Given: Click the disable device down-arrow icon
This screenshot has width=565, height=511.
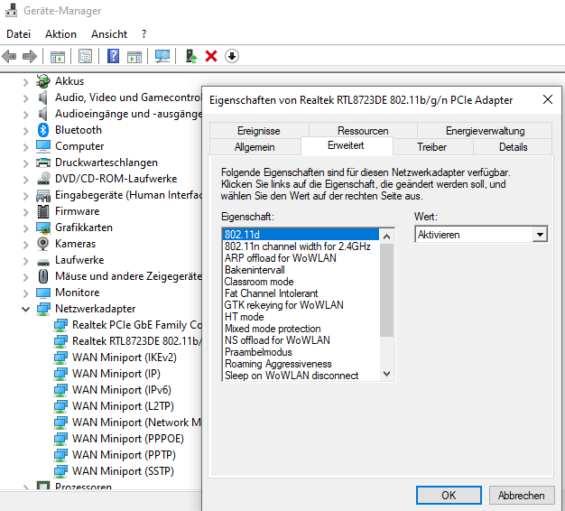Looking at the screenshot, I should click(x=232, y=56).
